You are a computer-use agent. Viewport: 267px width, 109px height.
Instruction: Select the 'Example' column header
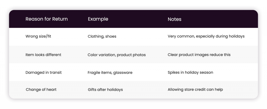click(98, 19)
